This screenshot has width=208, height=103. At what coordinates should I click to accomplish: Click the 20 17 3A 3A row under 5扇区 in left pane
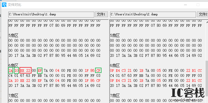[x=55, y=55]
